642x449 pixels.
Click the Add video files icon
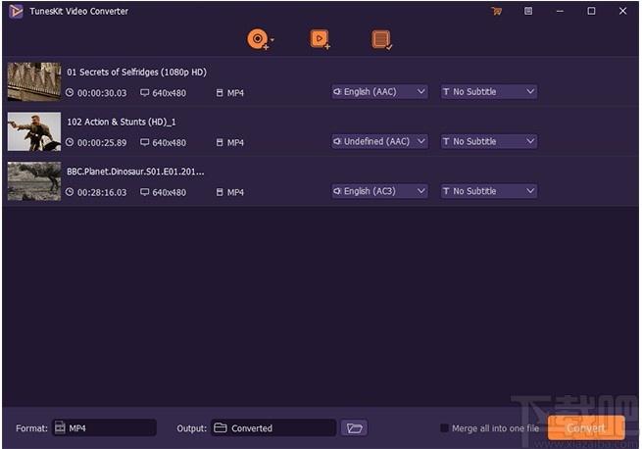[320, 39]
